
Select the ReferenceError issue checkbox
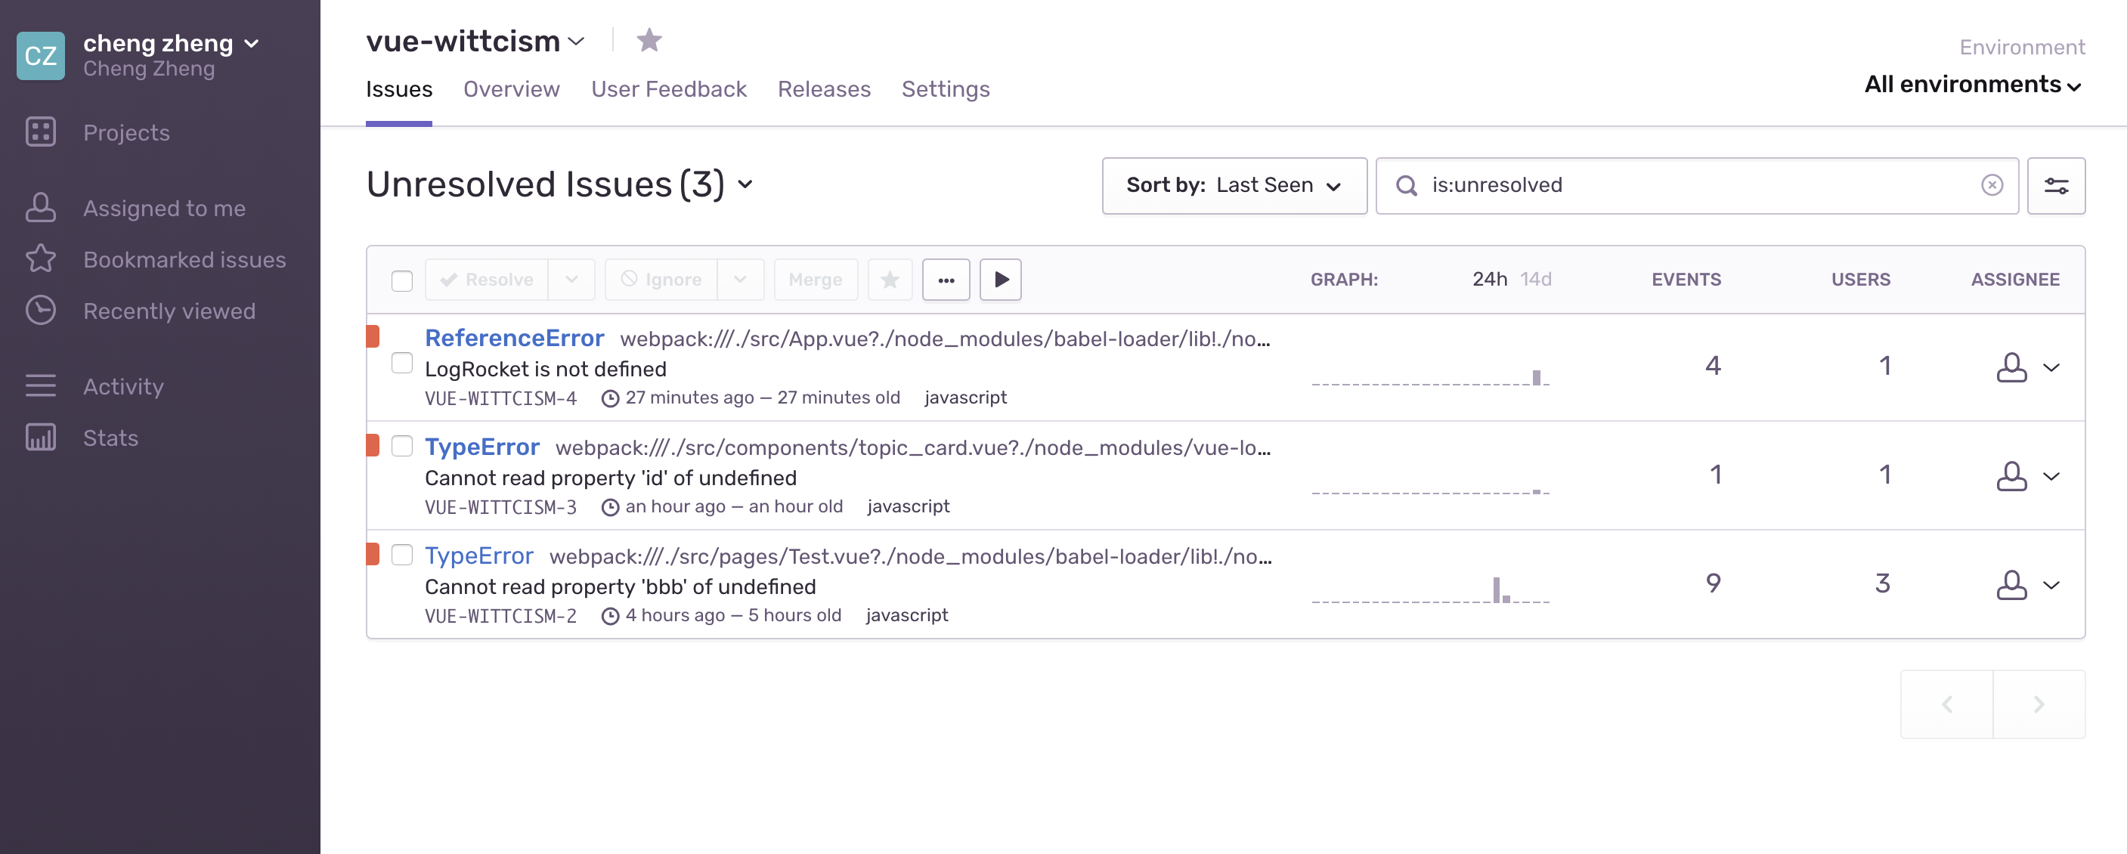pyautogui.click(x=402, y=363)
